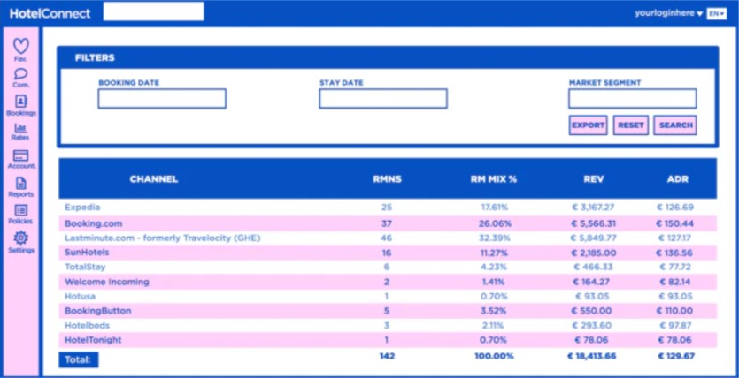739x378 pixels.
Task: Open the Policies list icon
Action: coord(20,210)
